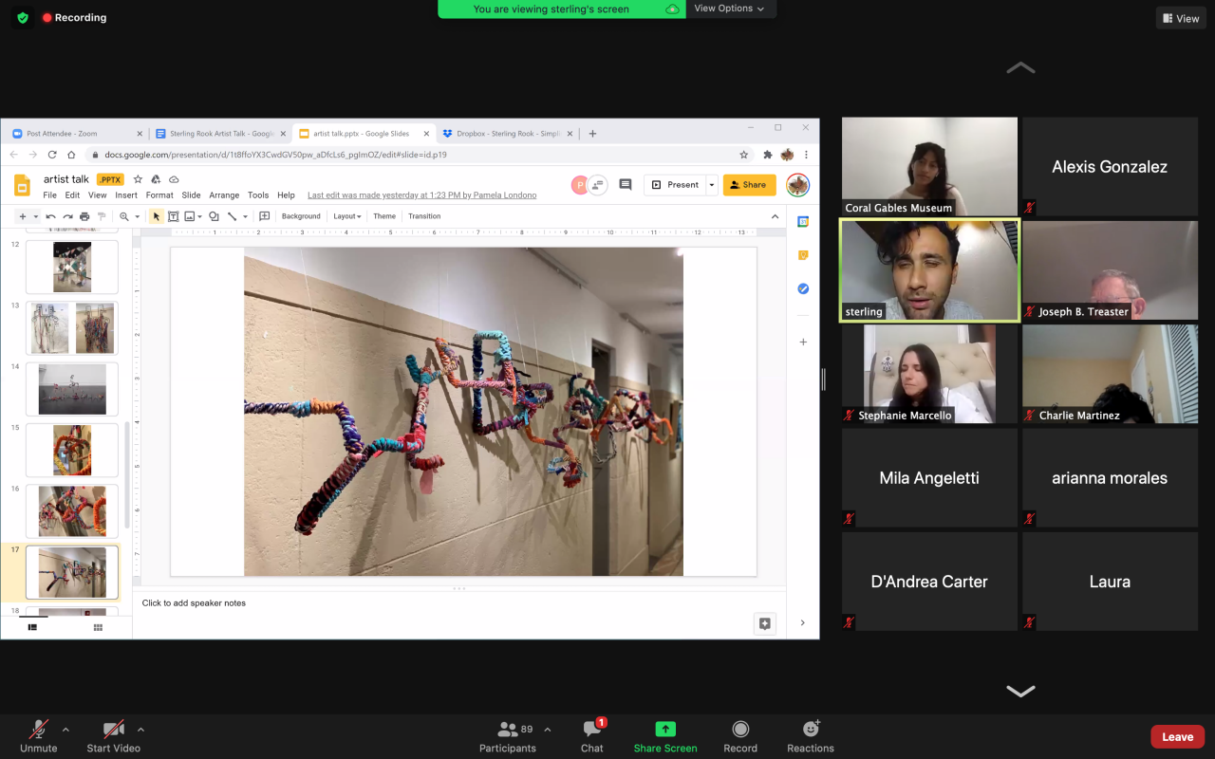Open the Zoom Participants panel
1215x759 pixels.
tap(508, 736)
